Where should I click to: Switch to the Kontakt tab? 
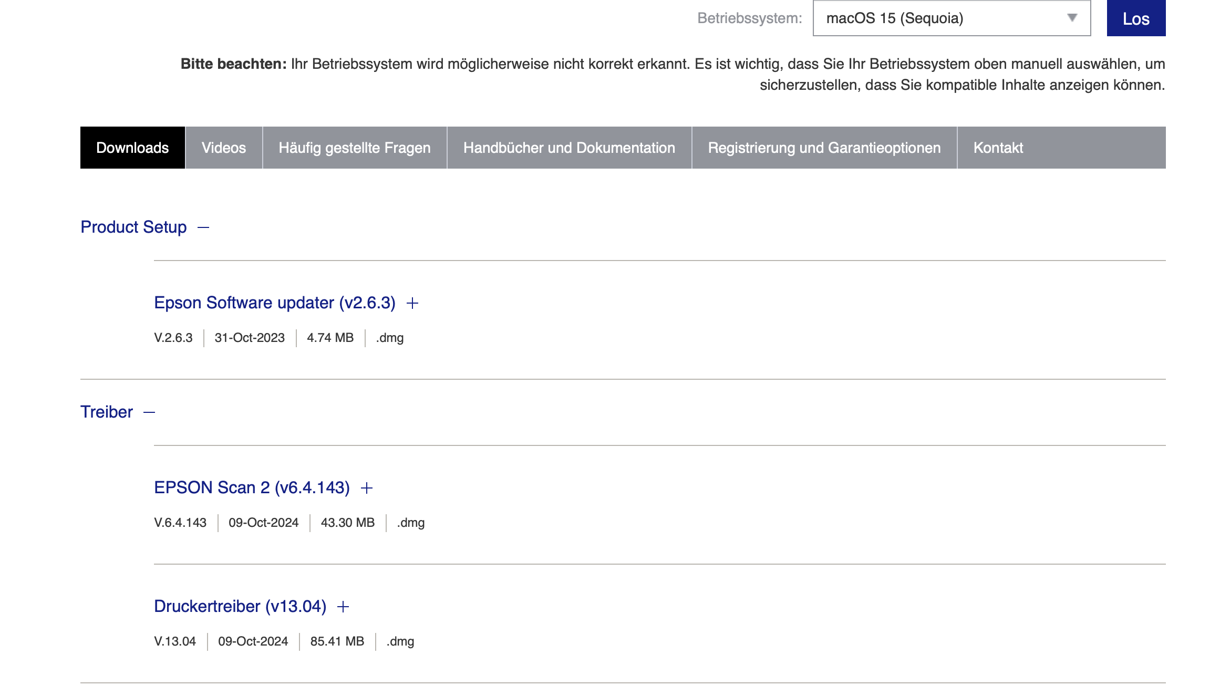998,148
